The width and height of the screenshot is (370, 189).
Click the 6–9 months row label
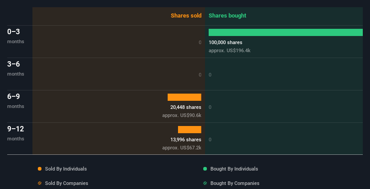[x=16, y=101]
